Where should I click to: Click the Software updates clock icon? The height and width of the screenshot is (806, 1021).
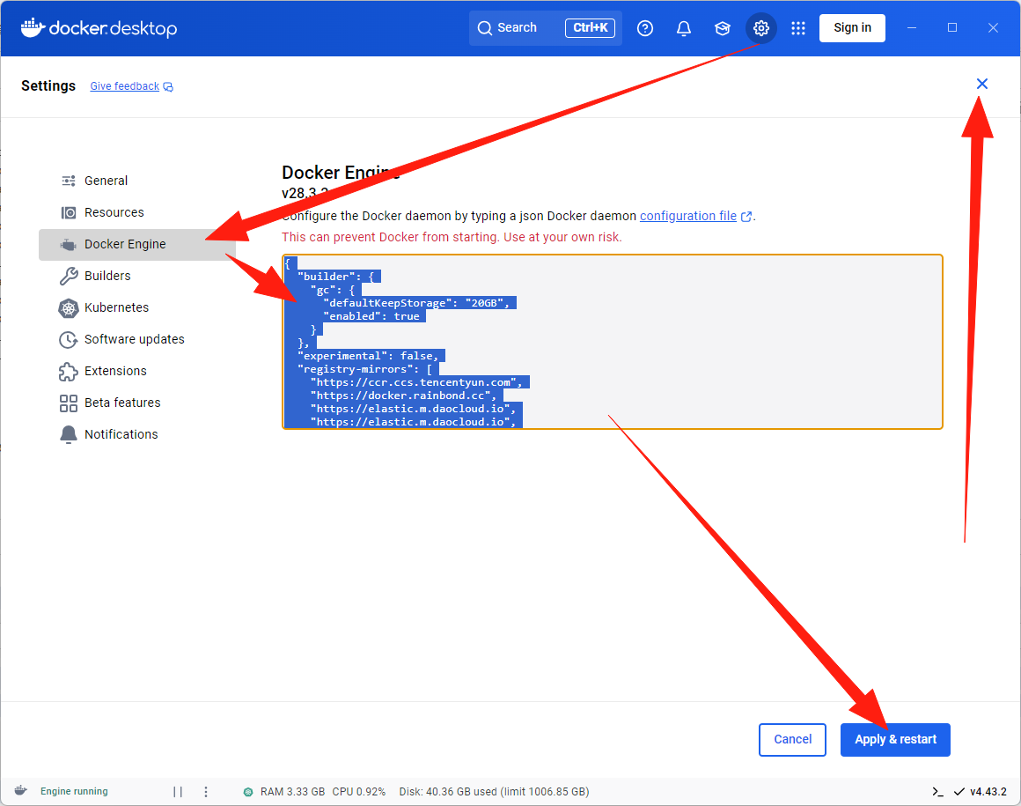pyautogui.click(x=69, y=339)
